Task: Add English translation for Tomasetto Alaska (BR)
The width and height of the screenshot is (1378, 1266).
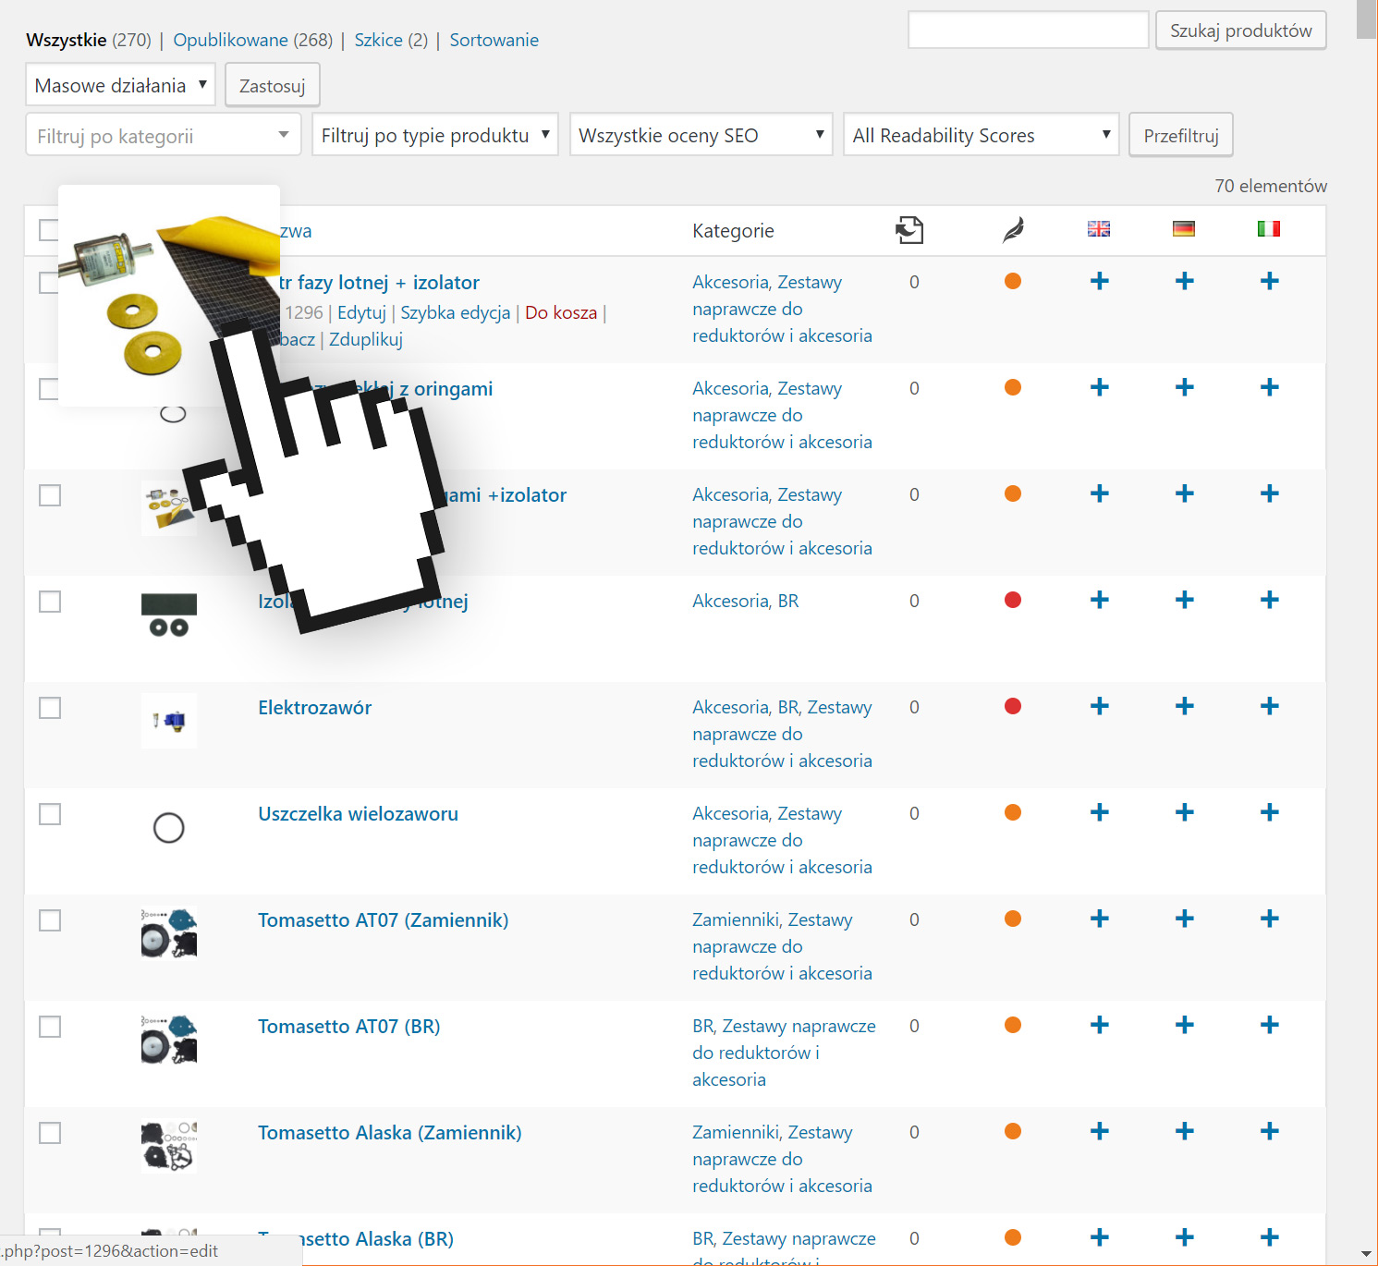Action: 1099,1237
